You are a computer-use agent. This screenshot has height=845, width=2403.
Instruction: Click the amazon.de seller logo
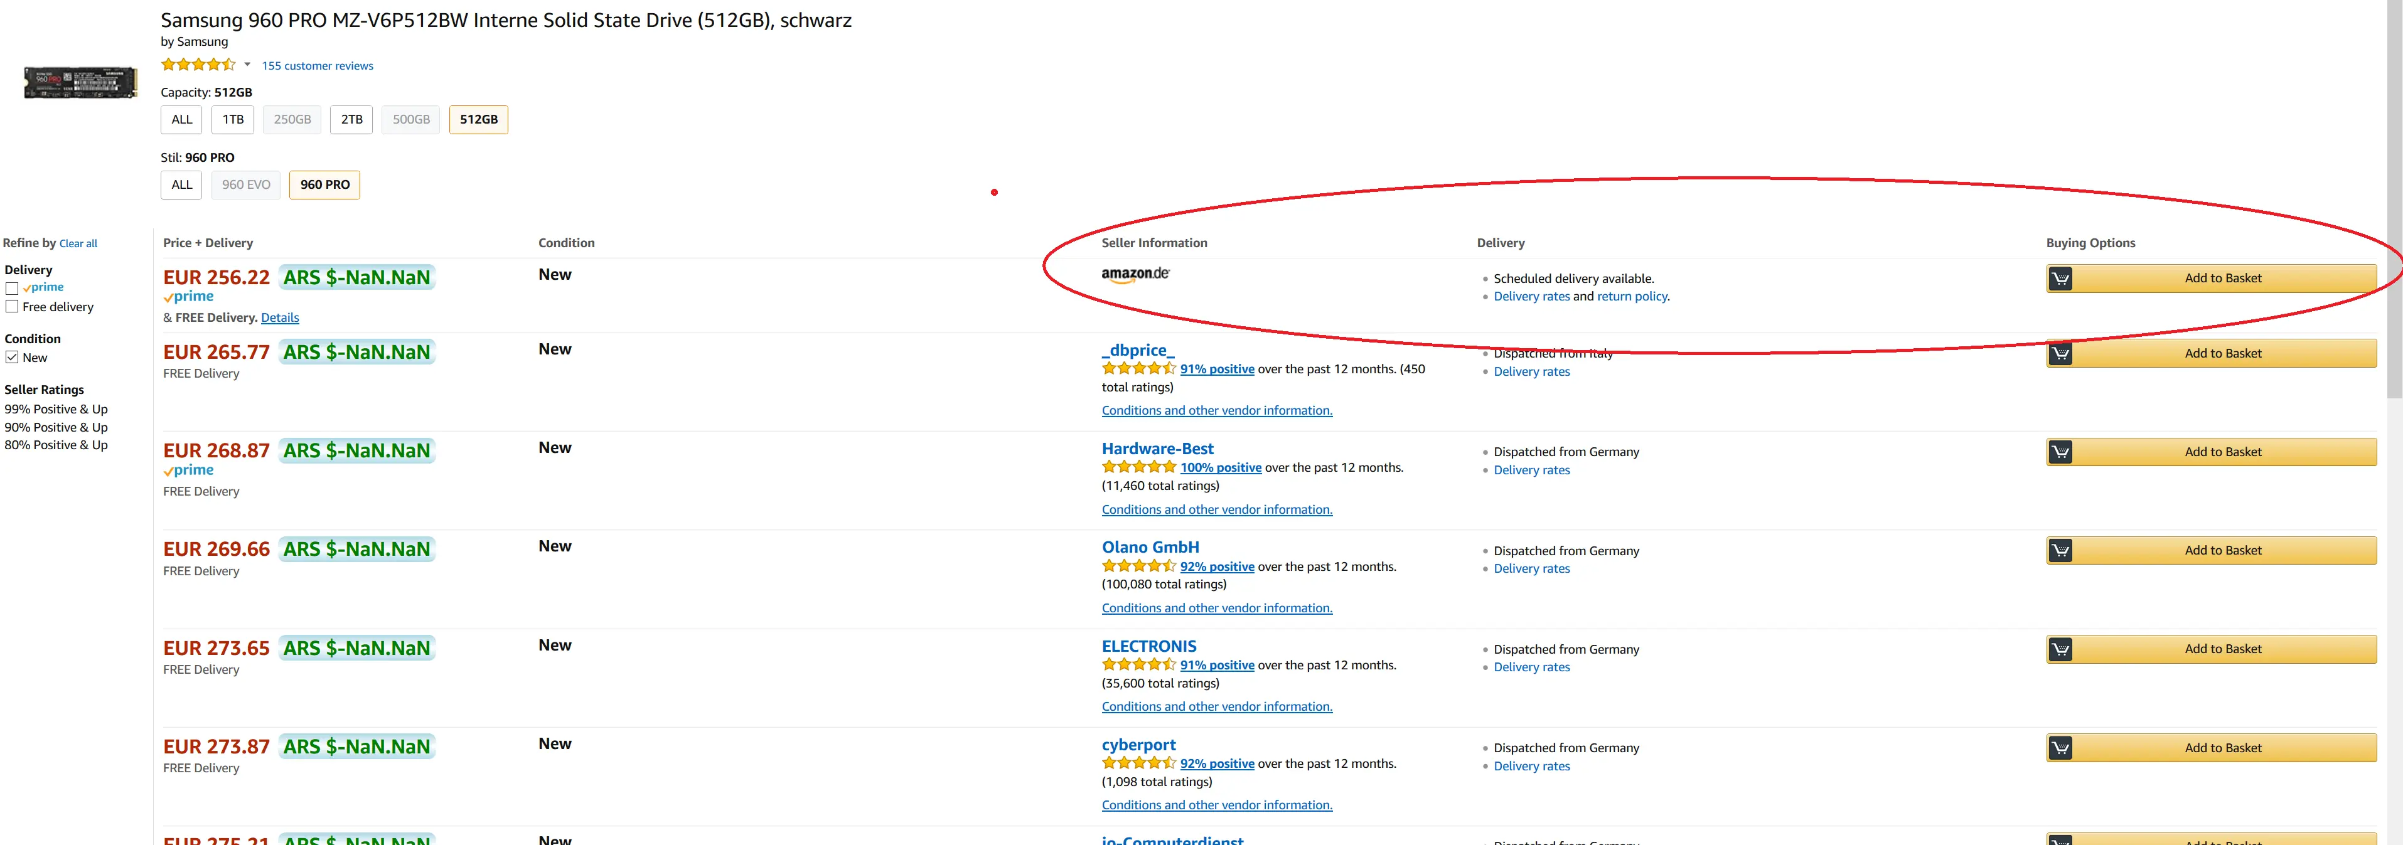pos(1134,274)
